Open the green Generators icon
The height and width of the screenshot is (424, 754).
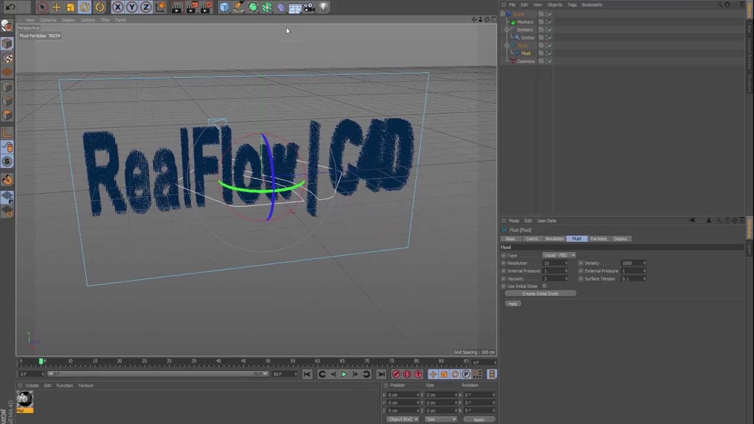[x=253, y=7]
